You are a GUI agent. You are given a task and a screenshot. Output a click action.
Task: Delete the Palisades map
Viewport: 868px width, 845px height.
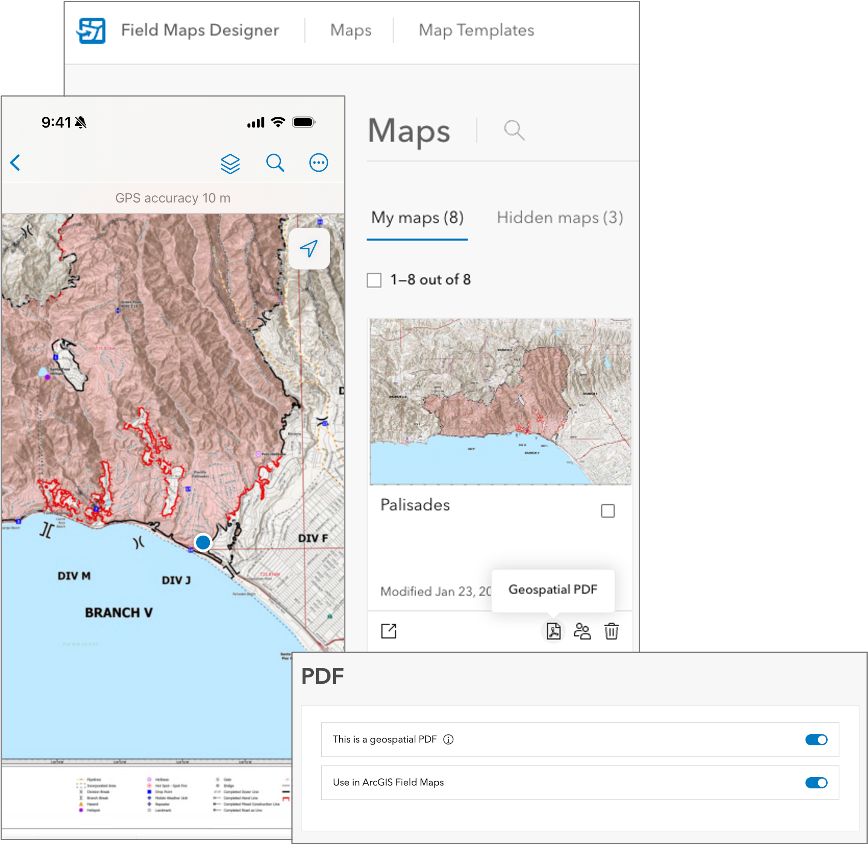click(x=612, y=631)
